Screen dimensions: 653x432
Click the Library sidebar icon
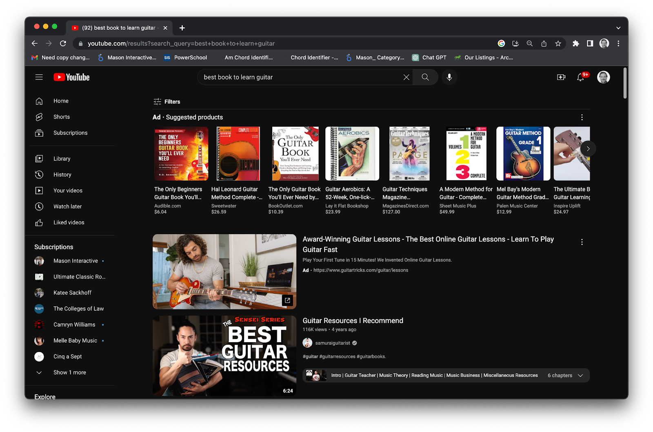tap(39, 159)
